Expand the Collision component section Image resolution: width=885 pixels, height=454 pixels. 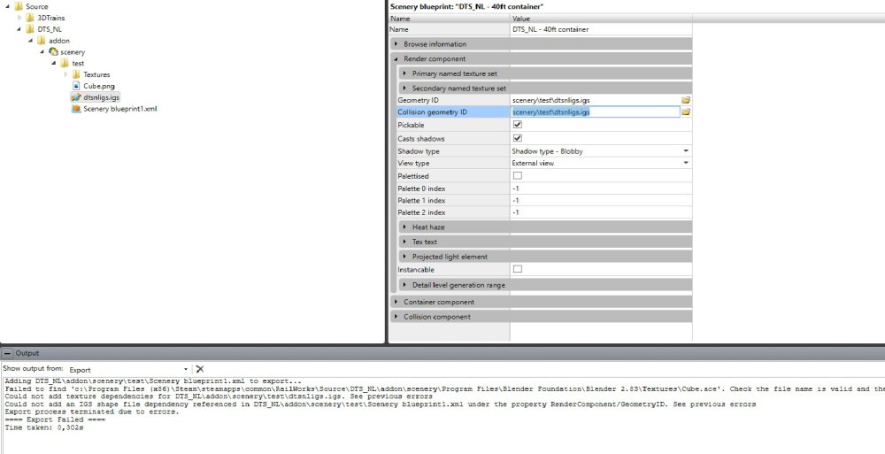click(x=396, y=317)
